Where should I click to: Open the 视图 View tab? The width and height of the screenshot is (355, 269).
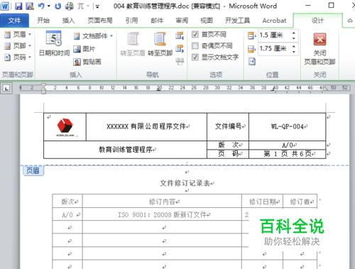coord(207,21)
